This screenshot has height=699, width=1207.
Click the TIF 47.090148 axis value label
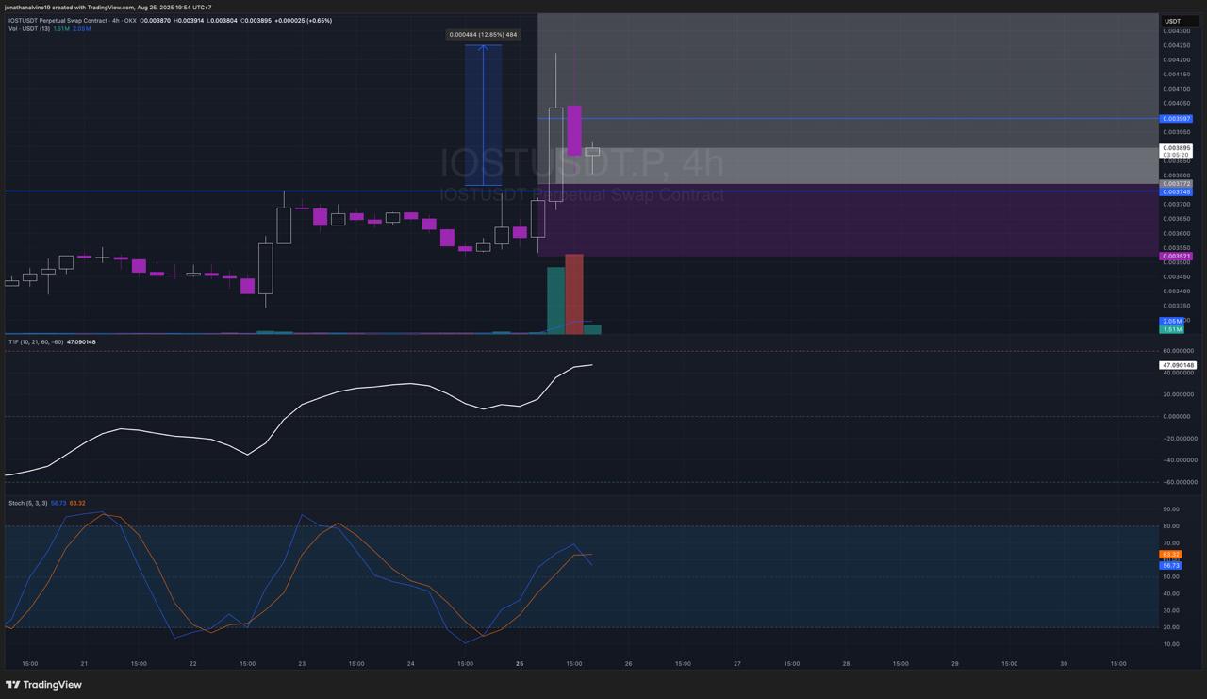tap(1177, 365)
